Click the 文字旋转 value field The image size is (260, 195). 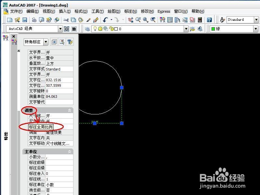59,91
